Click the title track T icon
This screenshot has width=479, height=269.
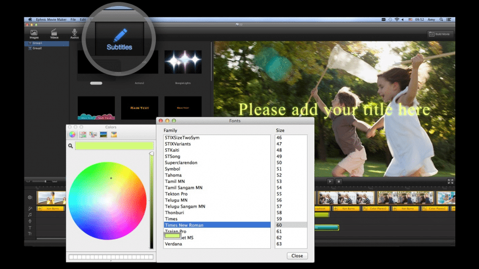pos(30,228)
